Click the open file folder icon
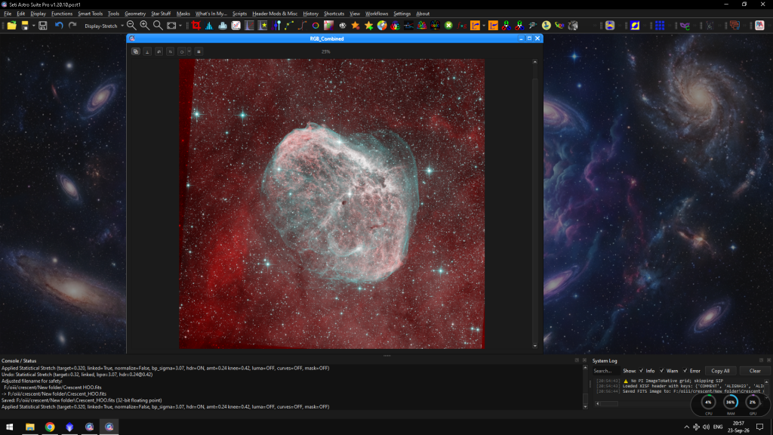 pyautogui.click(x=11, y=26)
